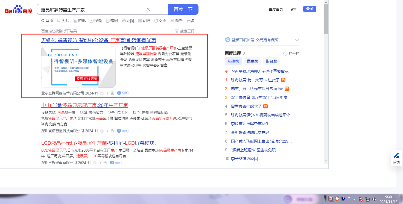The height and width of the screenshot is (204, 403).
Task: Clear the search box with the X icon
Action: click(x=148, y=9)
